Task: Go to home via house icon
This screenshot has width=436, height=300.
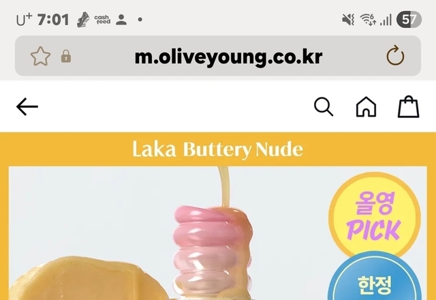Action: tap(366, 106)
